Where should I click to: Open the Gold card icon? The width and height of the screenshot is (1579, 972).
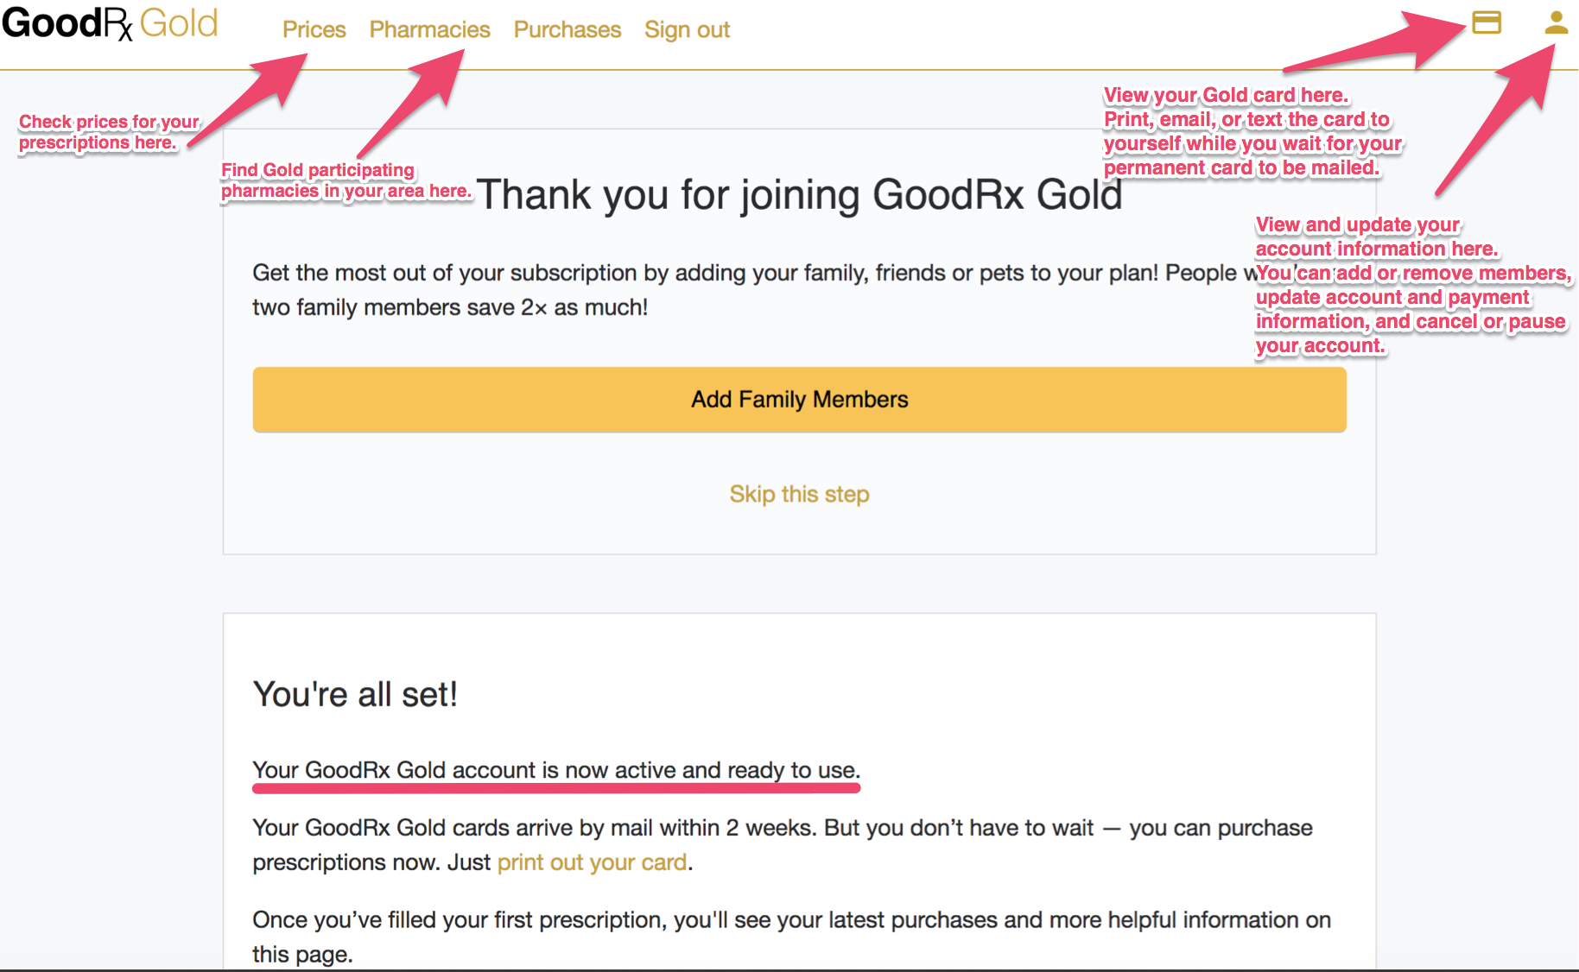point(1487,22)
